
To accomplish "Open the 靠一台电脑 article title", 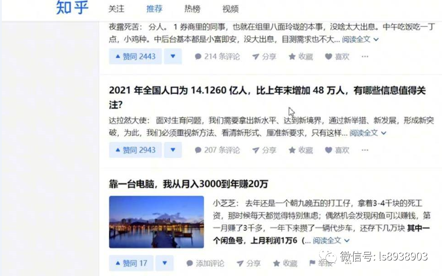I will point(188,184).
